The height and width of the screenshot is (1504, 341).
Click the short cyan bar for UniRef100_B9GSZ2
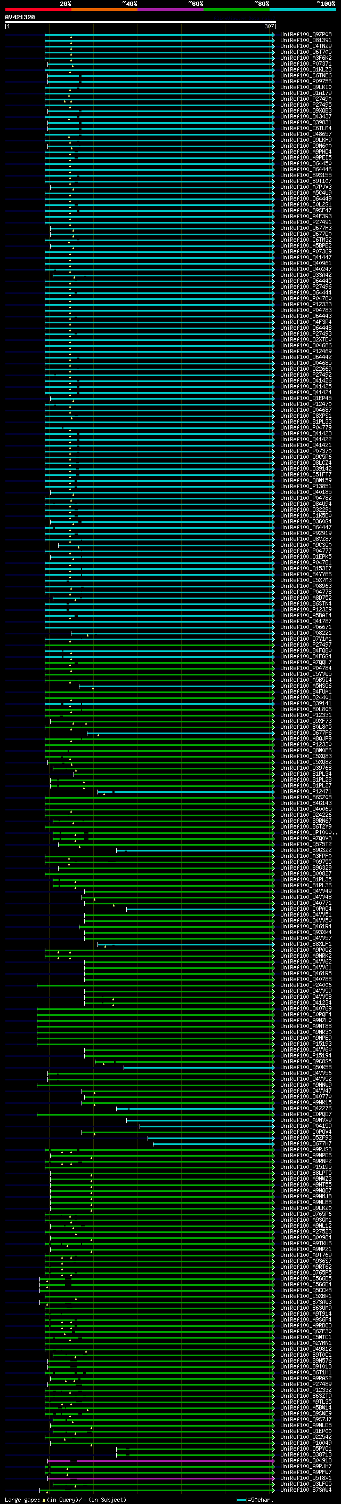(x=194, y=850)
